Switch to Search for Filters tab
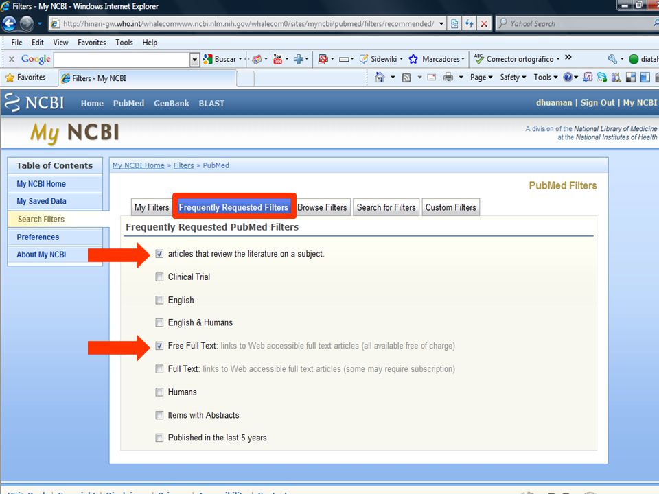Image resolution: width=659 pixels, height=494 pixels. (386, 207)
